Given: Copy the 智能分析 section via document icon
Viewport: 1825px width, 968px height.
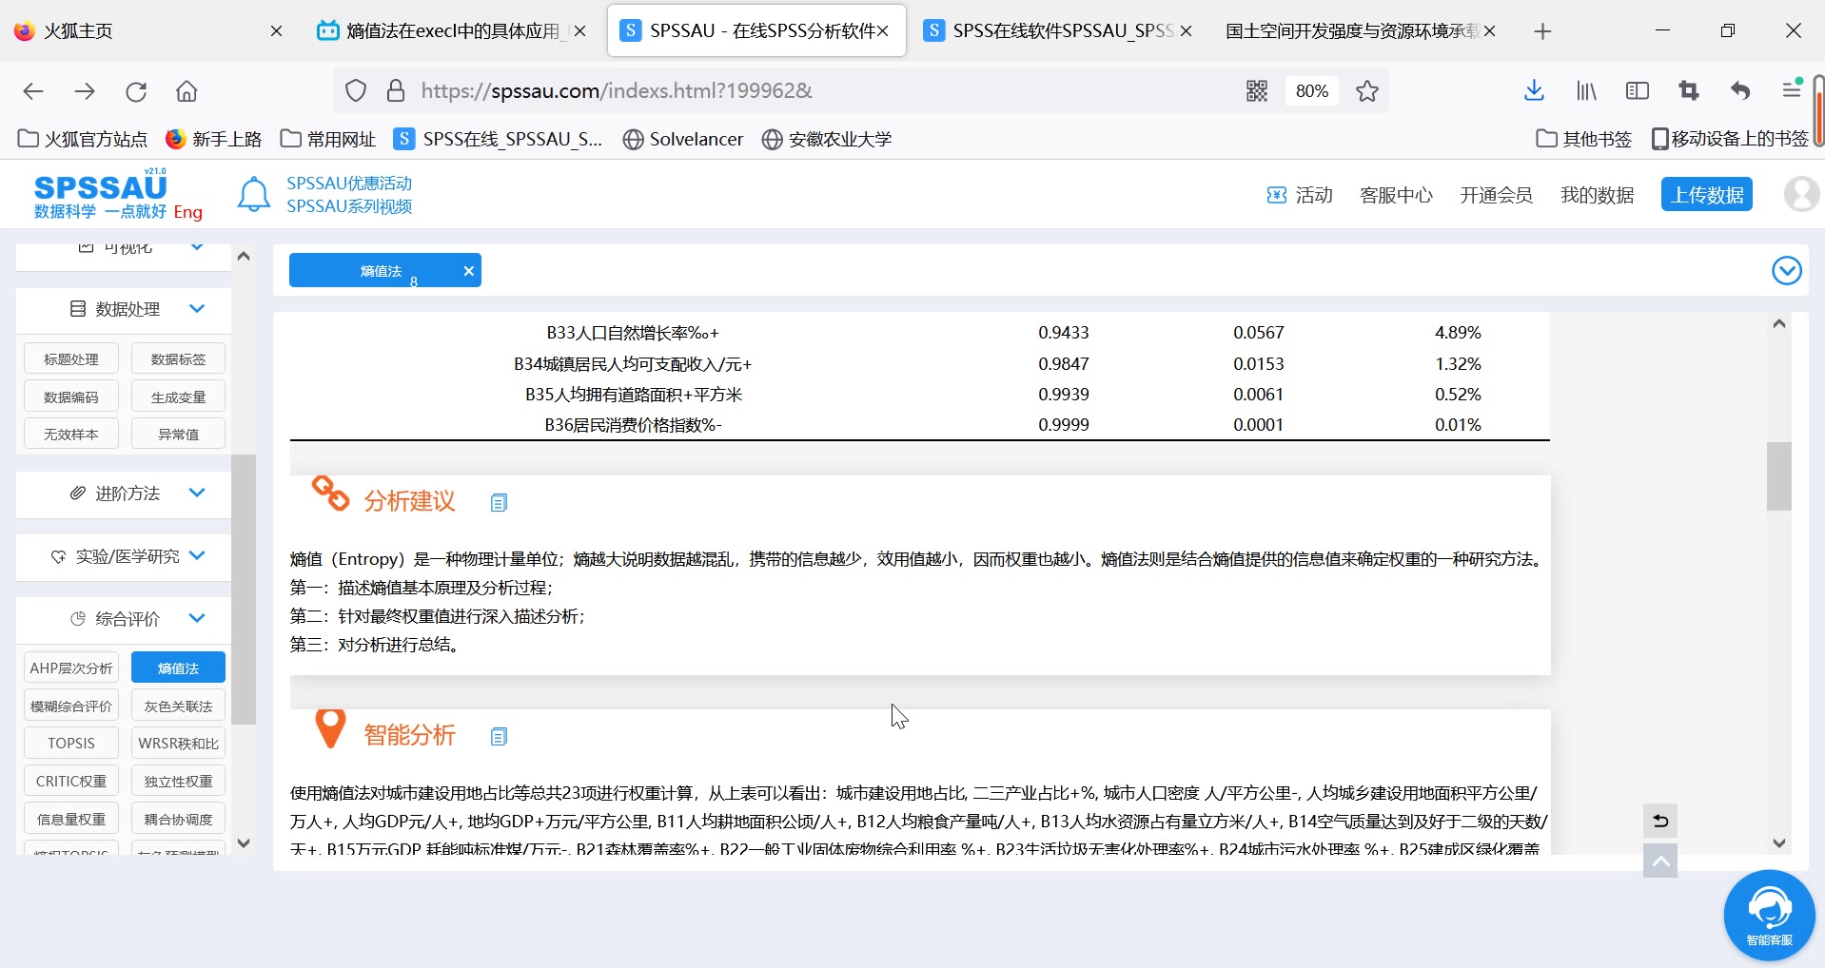Looking at the screenshot, I should click(x=499, y=736).
